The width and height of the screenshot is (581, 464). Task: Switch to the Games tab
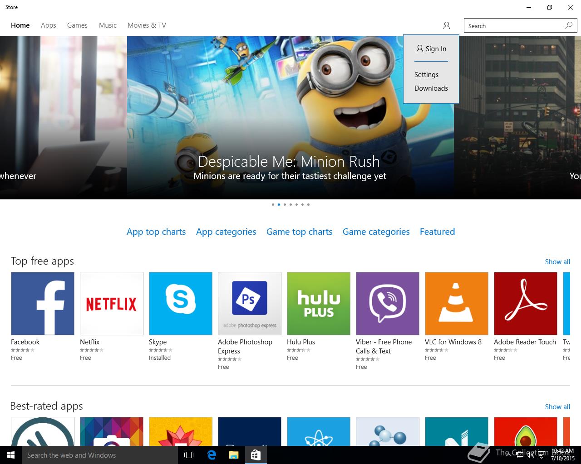click(x=77, y=25)
